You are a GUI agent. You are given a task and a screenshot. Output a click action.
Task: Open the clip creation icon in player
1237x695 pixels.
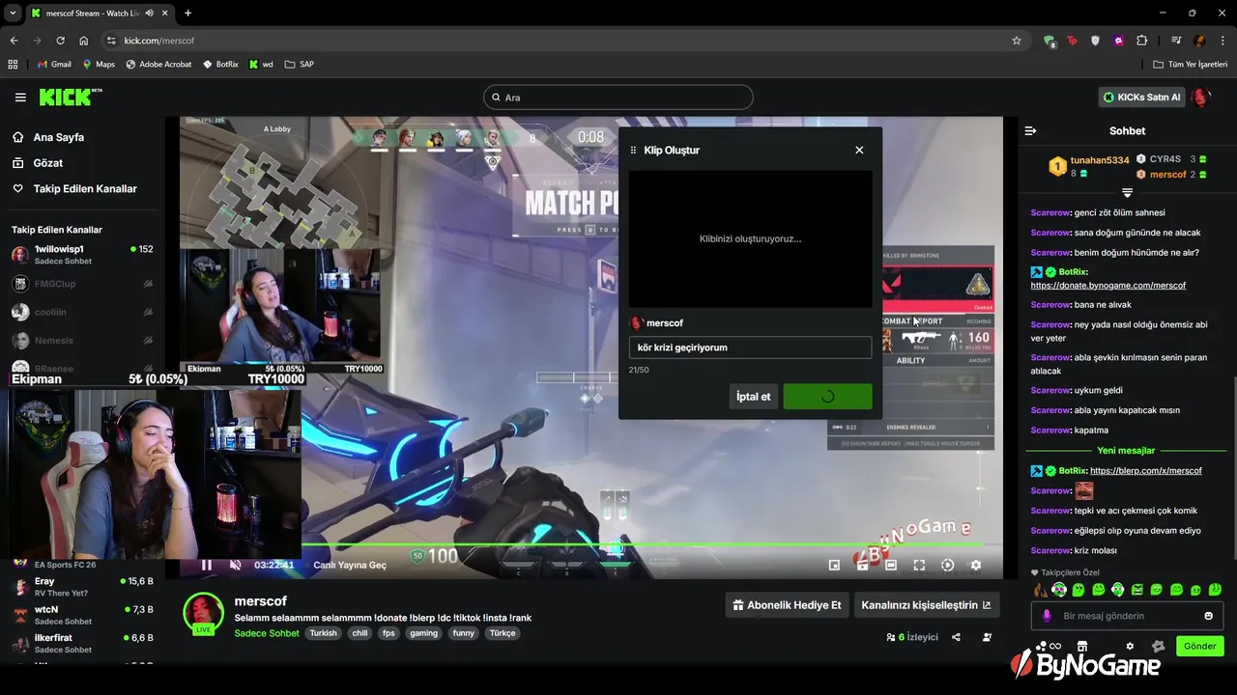pos(862,566)
